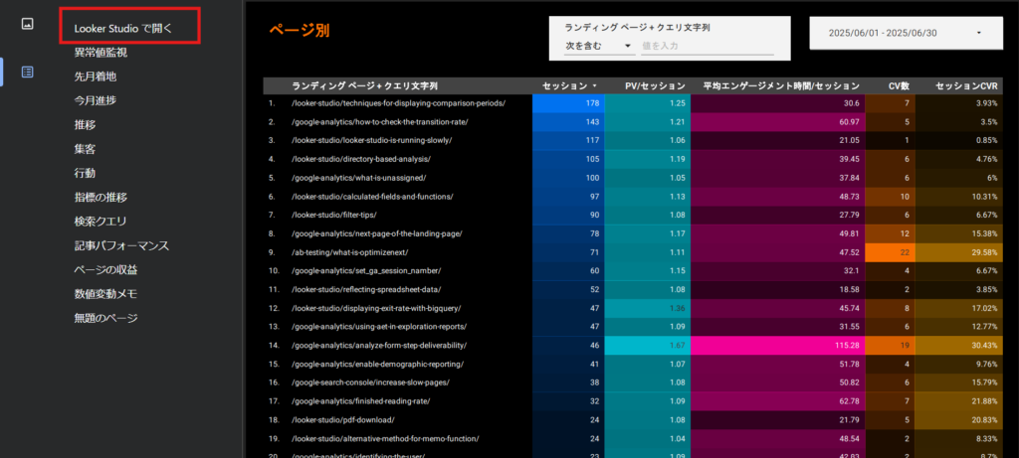Click the image icon in the left rail

(x=27, y=23)
